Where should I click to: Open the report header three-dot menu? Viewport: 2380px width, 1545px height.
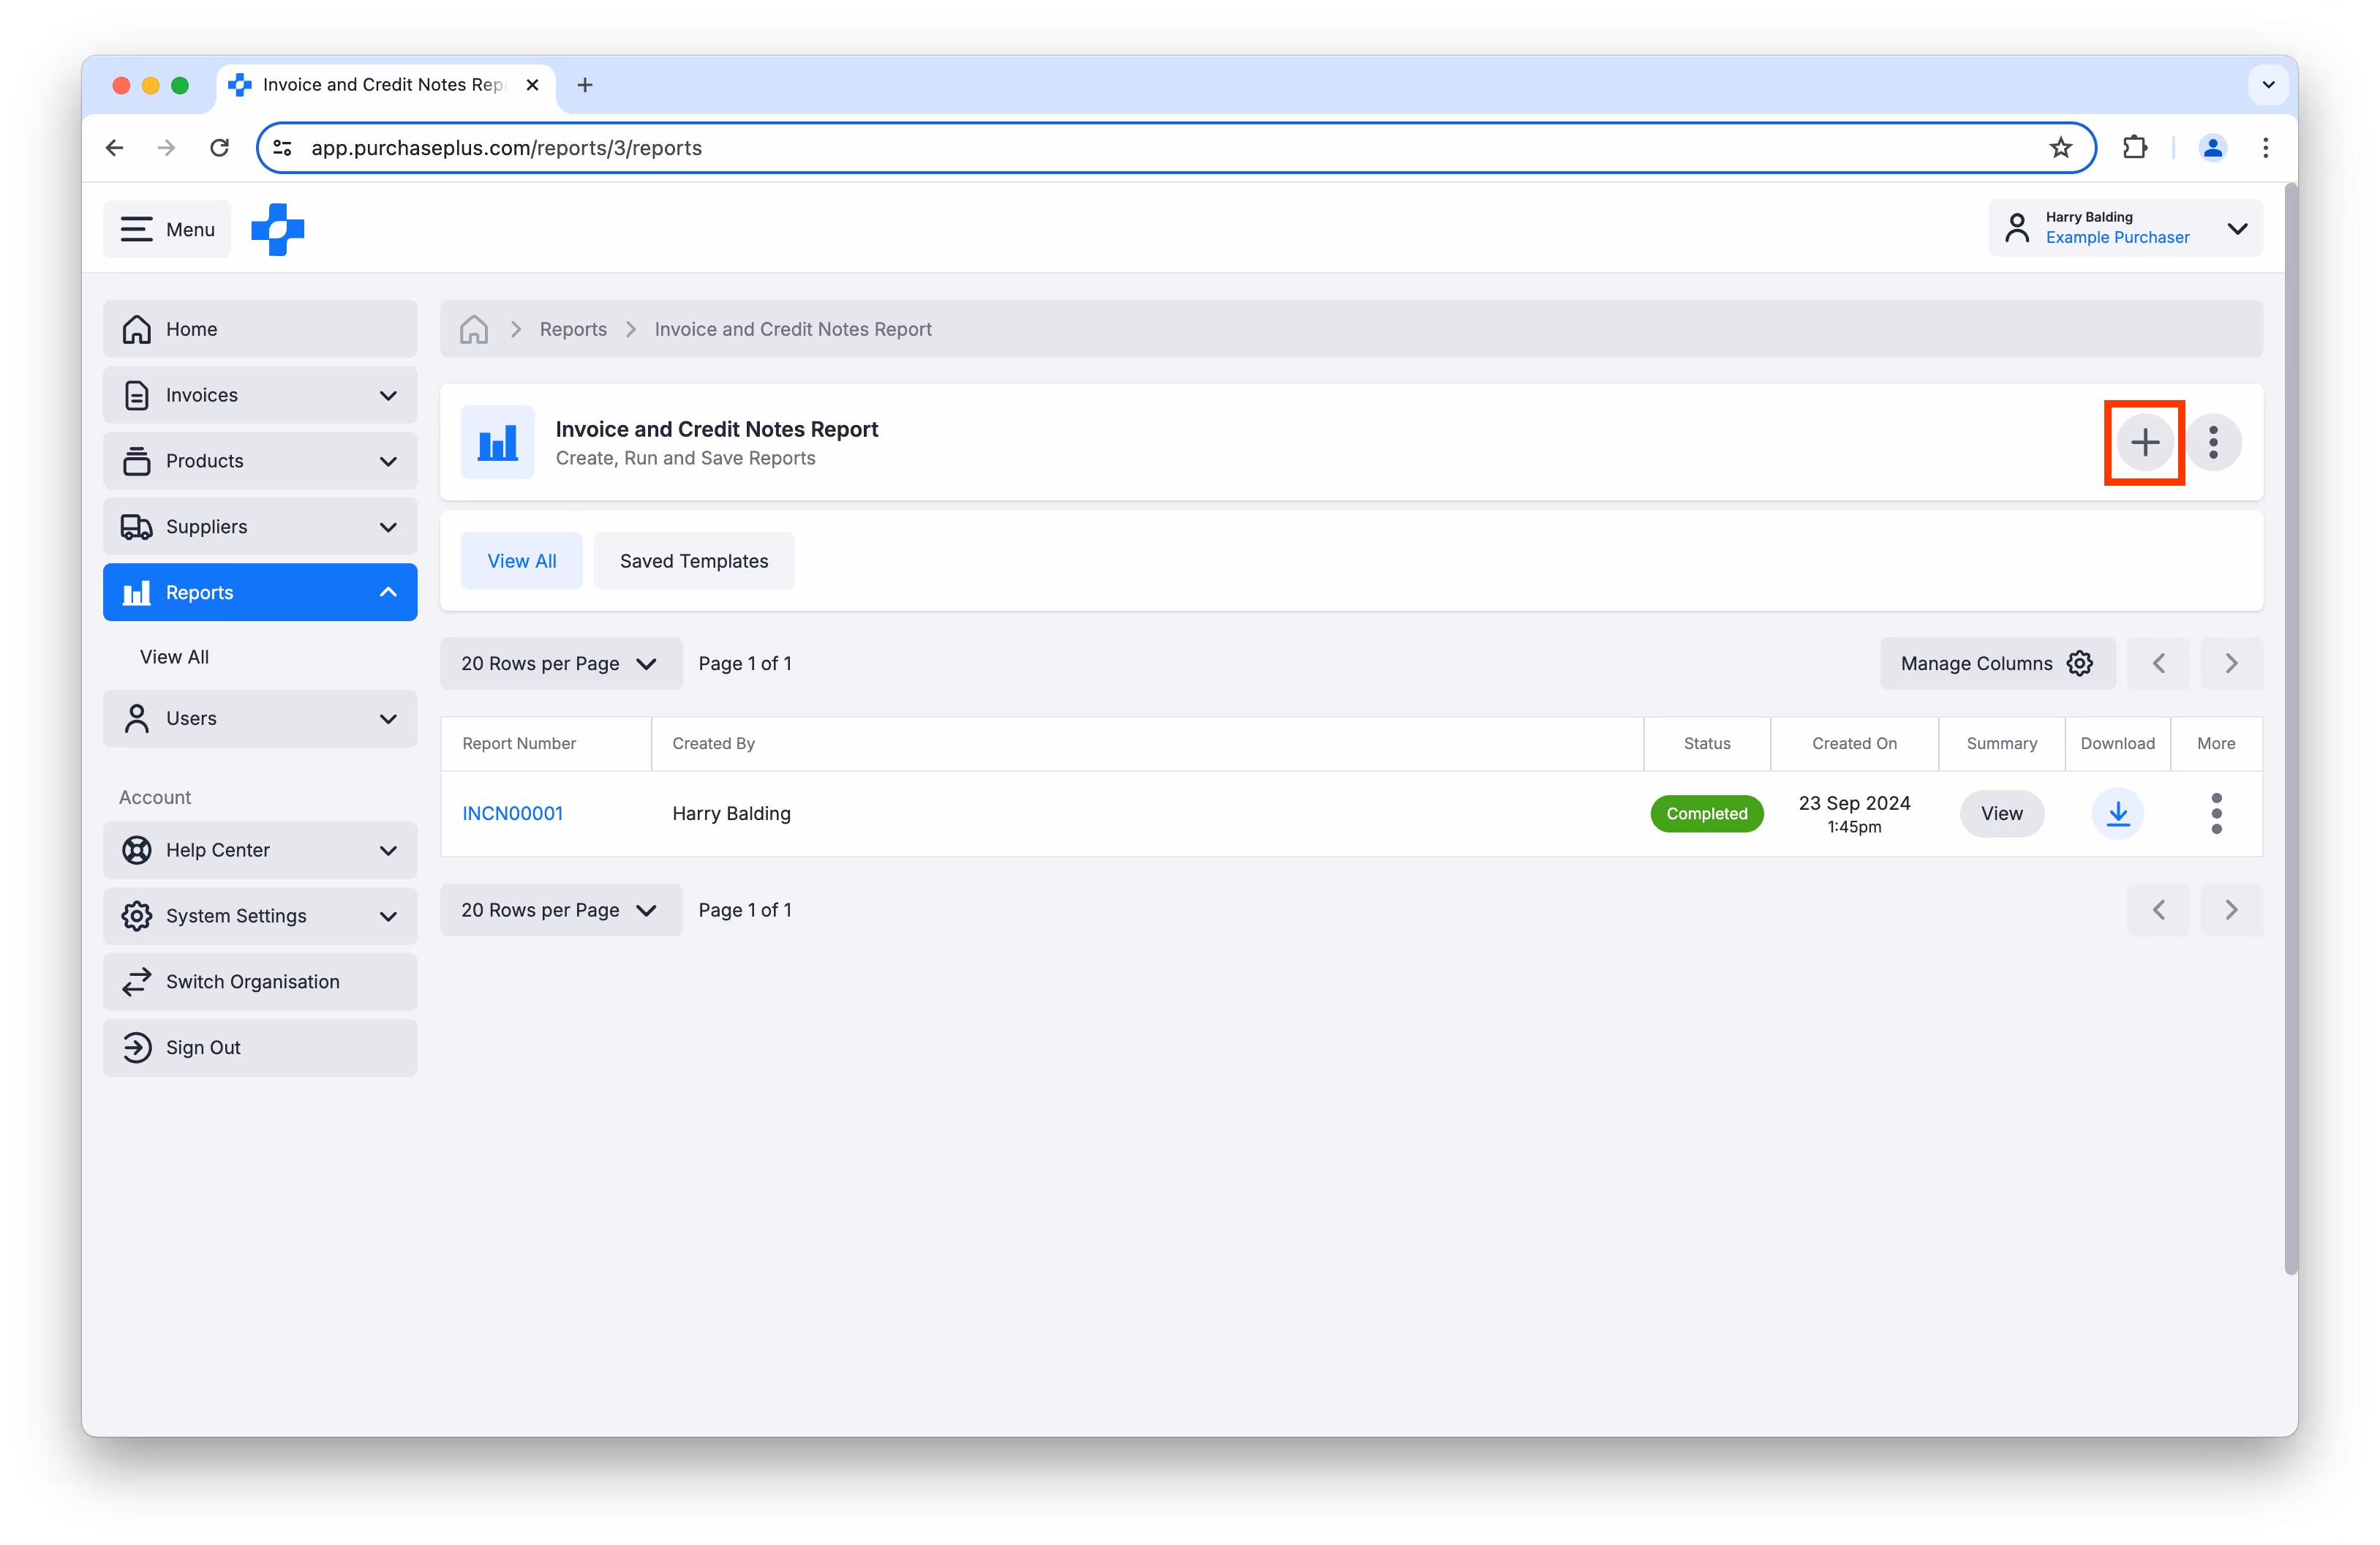click(2213, 442)
